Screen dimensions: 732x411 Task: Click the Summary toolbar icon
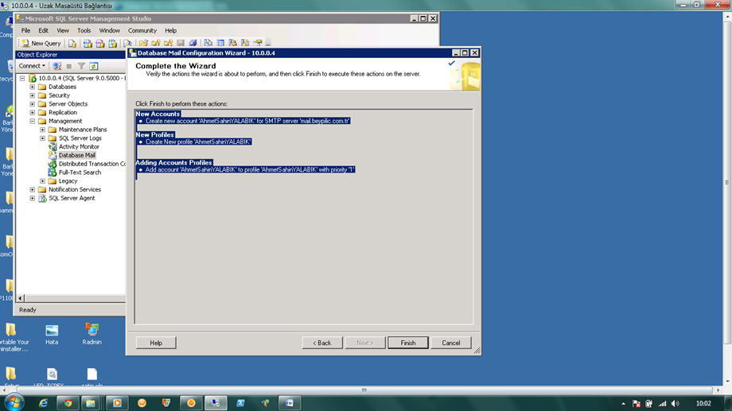pos(220,44)
